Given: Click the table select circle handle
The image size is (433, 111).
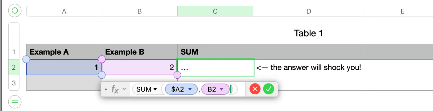Looking at the screenshot, I should 14,11.
